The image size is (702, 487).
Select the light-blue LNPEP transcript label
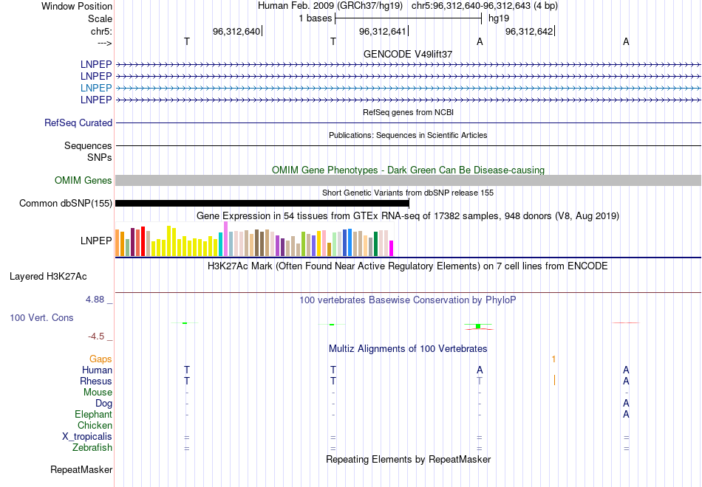(x=96, y=88)
